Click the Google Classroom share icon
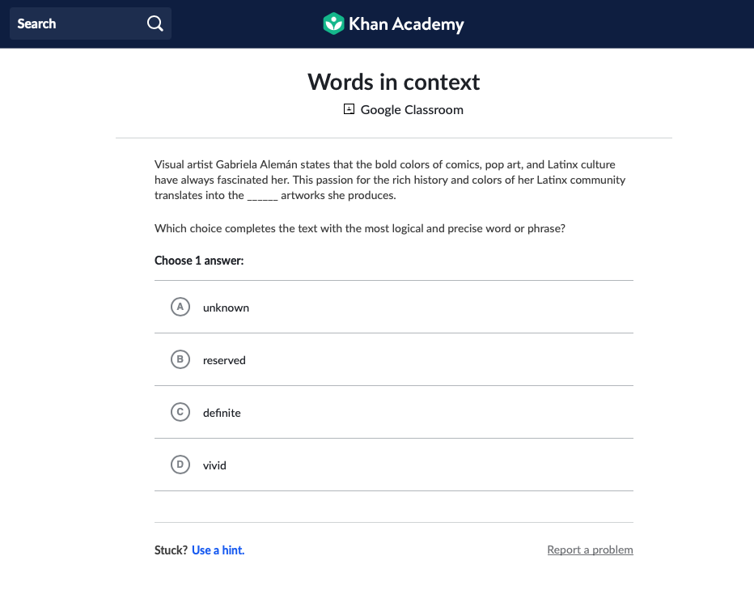The height and width of the screenshot is (590, 754). [349, 109]
